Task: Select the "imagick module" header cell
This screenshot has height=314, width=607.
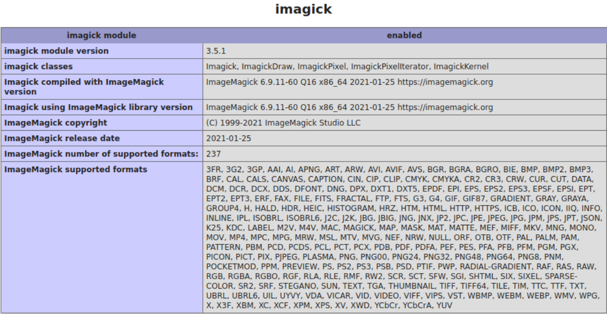Action: [x=102, y=35]
